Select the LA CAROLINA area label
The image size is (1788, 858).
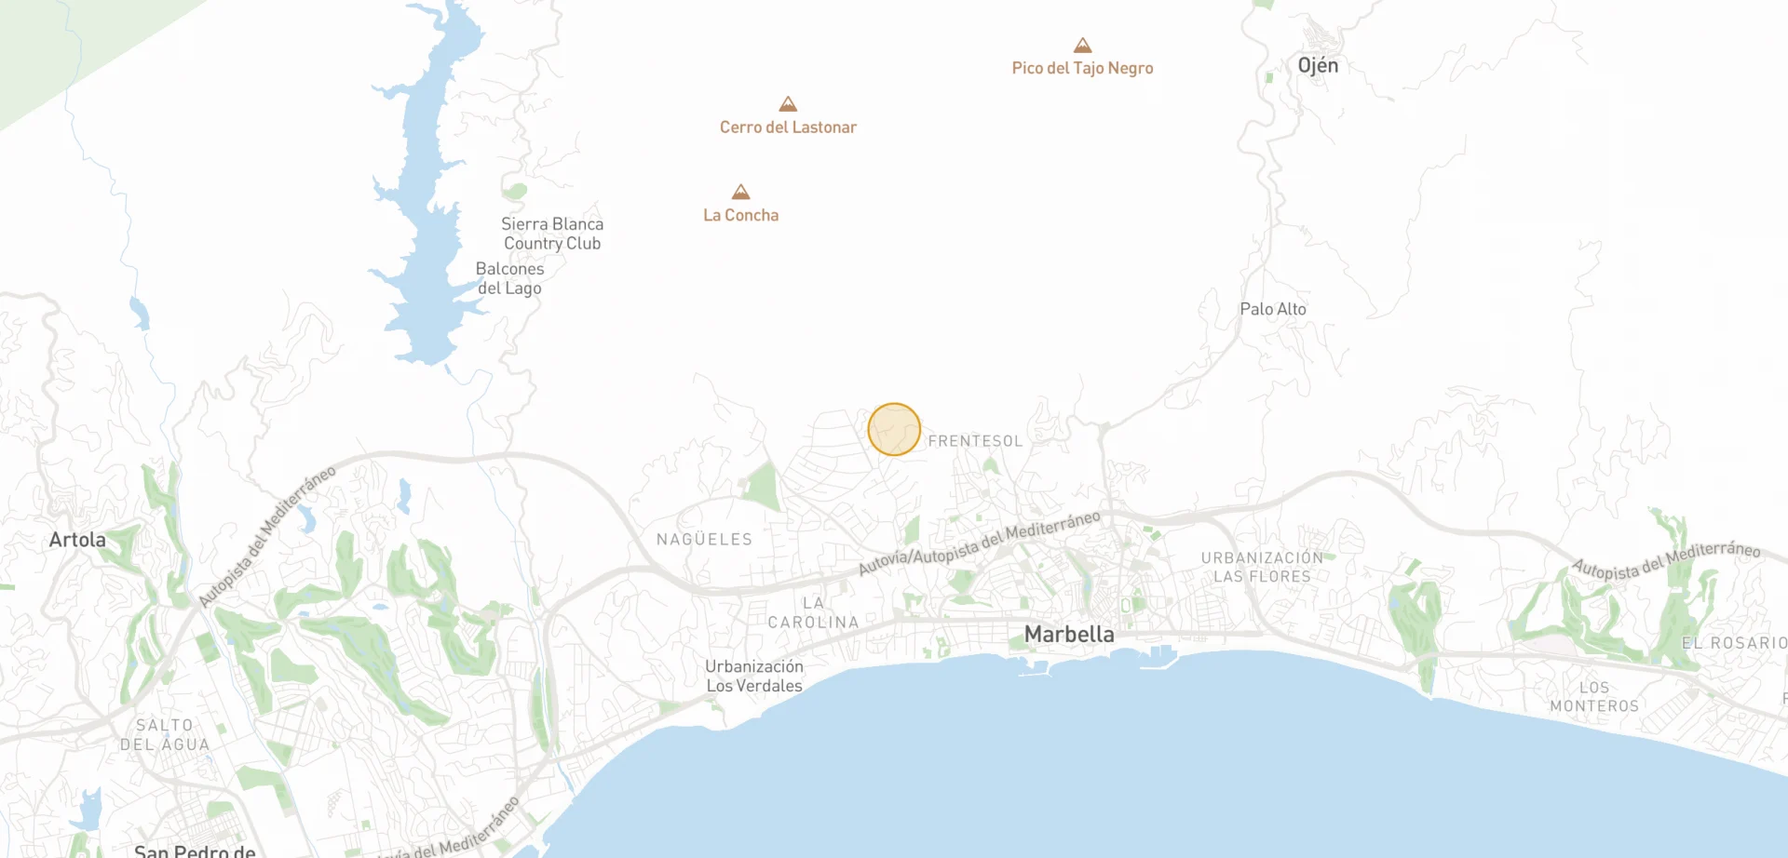[x=813, y=612]
